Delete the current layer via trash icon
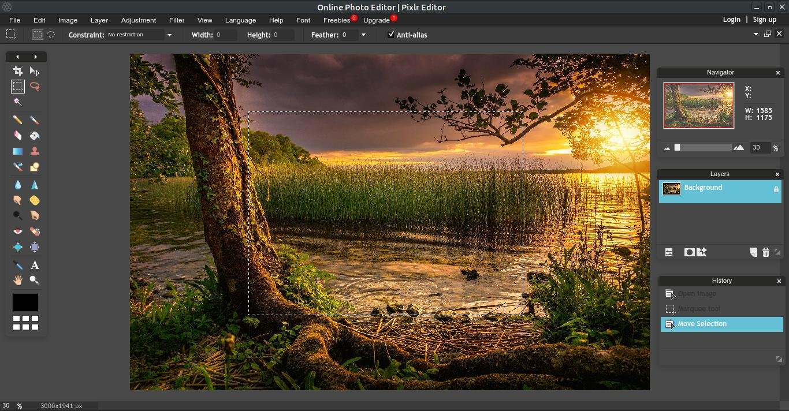The height and width of the screenshot is (411, 789). [765, 252]
